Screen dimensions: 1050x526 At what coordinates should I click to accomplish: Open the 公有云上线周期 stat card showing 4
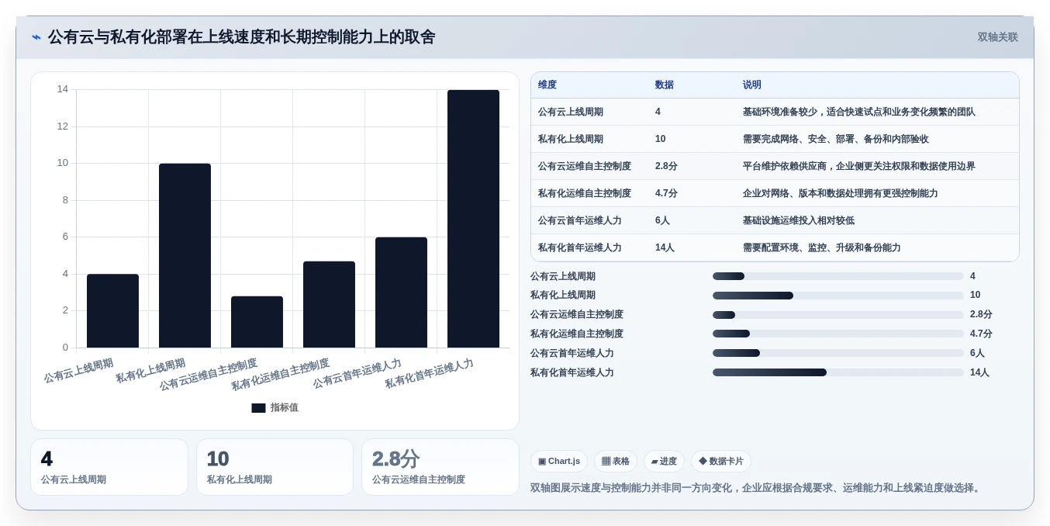pyautogui.click(x=109, y=467)
